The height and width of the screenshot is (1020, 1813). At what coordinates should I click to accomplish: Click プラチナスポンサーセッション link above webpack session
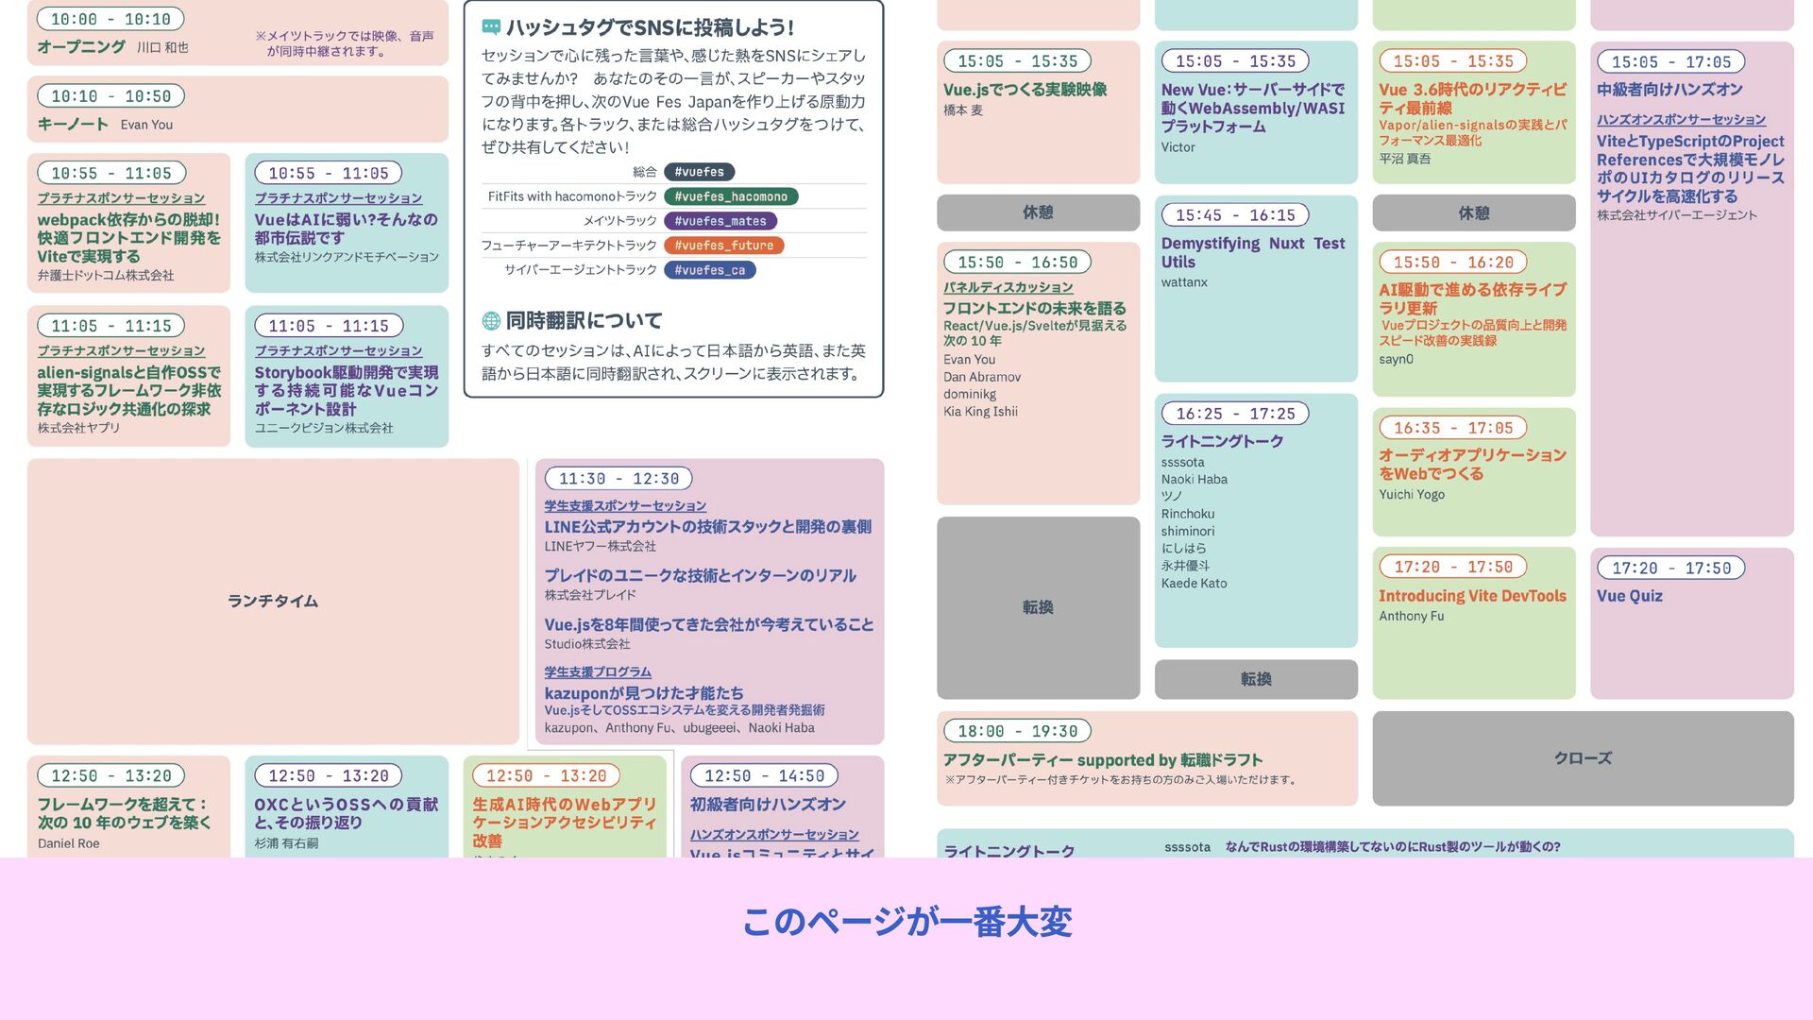pos(121,198)
